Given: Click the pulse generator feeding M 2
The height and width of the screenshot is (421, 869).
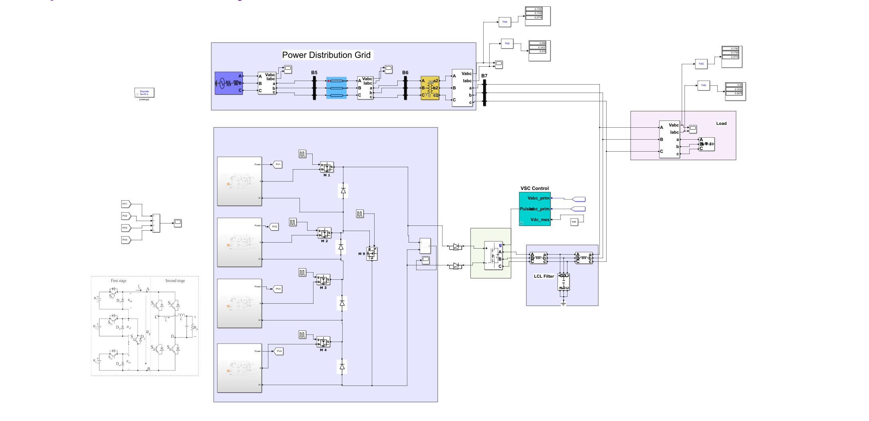Looking at the screenshot, I should [293, 222].
